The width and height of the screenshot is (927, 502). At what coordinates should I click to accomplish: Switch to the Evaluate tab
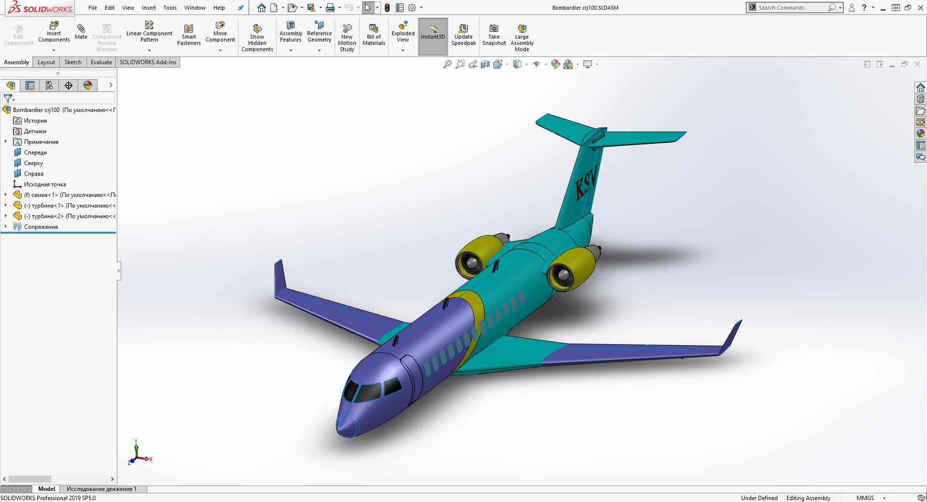101,62
